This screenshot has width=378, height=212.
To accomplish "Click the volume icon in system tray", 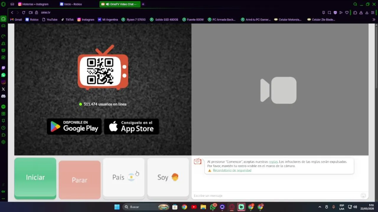I will (355, 207).
